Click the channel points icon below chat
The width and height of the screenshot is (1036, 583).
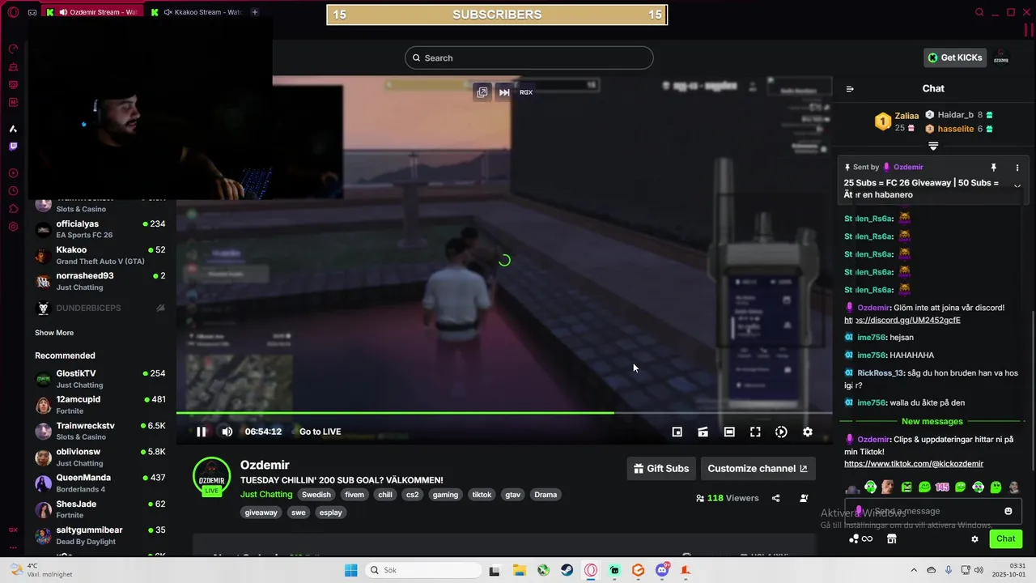(860, 539)
